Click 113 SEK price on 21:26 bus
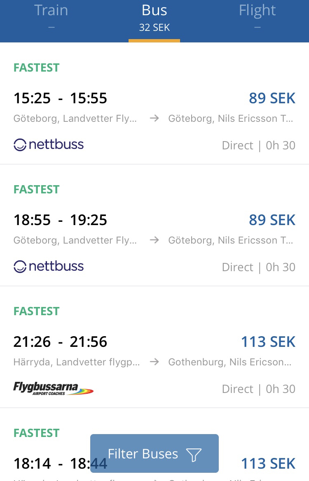 268,342
